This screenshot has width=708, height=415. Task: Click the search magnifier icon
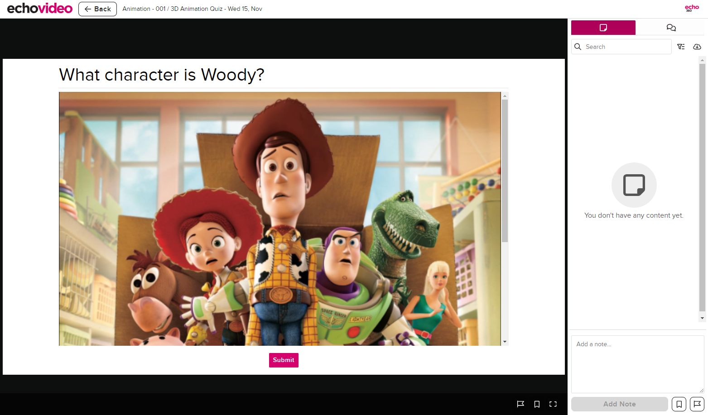pos(578,47)
